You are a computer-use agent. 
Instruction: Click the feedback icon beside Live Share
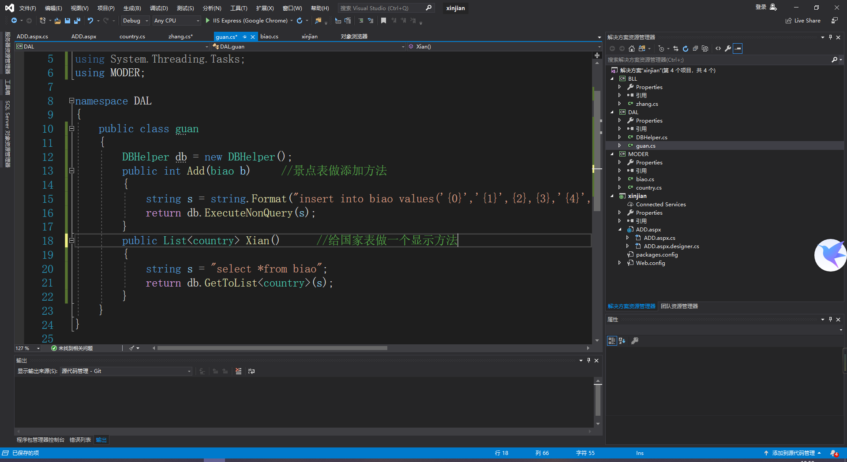coord(834,21)
